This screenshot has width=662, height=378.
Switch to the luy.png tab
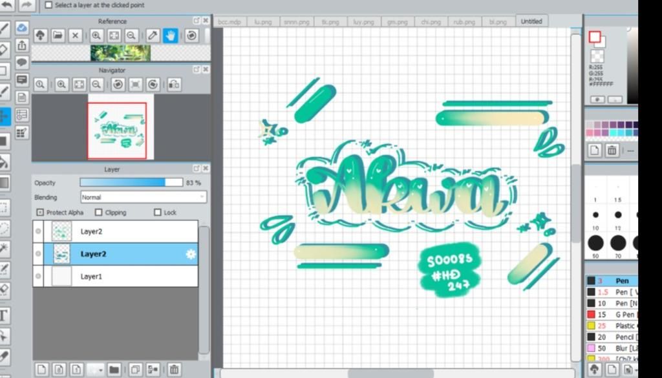coord(364,22)
